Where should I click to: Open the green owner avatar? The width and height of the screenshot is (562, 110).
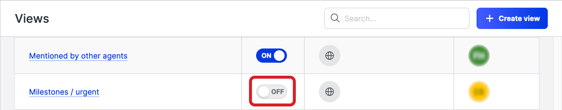point(479,56)
